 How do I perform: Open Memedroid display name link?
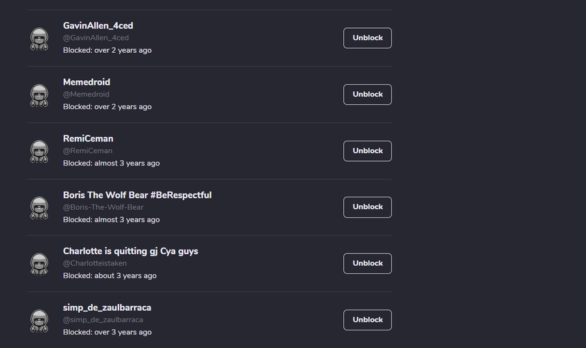pyautogui.click(x=87, y=82)
